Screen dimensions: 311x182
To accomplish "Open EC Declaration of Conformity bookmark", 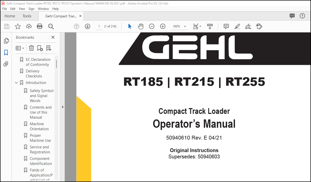I will click(x=38, y=62).
